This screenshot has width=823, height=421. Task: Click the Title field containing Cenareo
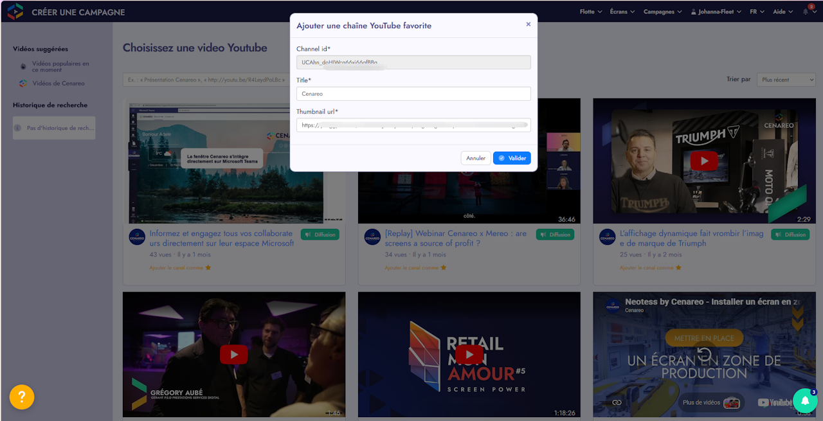point(413,94)
